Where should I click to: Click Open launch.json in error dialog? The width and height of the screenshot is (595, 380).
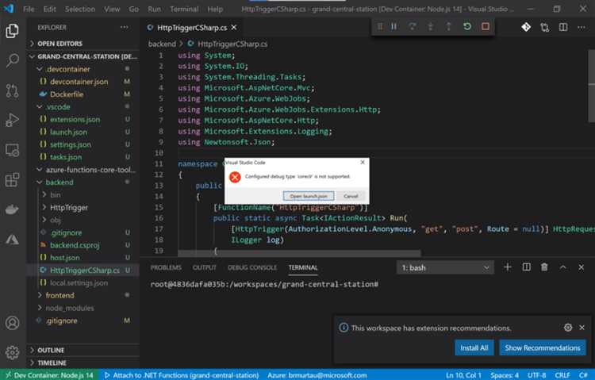click(309, 196)
